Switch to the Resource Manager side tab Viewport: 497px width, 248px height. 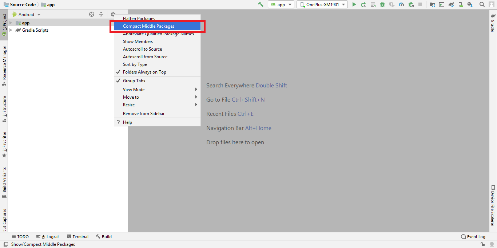click(x=4, y=63)
